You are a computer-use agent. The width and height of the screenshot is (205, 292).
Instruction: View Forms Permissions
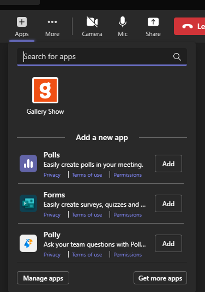128,215
